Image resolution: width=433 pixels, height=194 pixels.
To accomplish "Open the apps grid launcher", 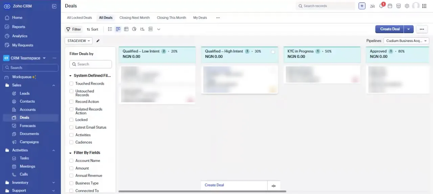I will pyautogui.click(x=424, y=6).
